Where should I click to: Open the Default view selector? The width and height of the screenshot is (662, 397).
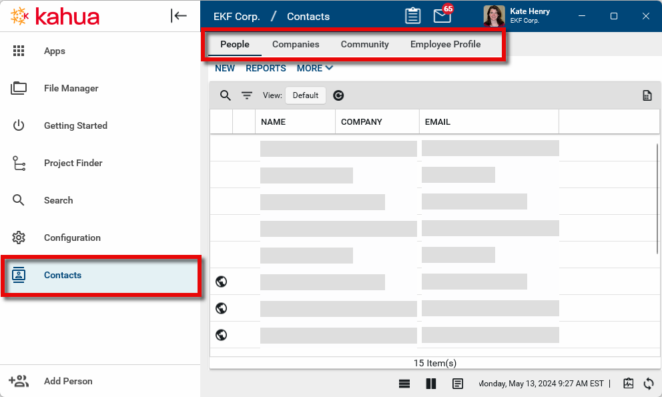click(x=305, y=95)
